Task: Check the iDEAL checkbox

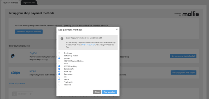Action: 59,64
